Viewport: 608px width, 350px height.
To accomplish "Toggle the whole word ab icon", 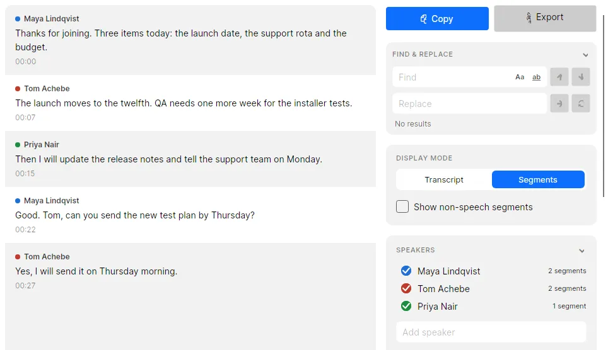I will [x=536, y=77].
